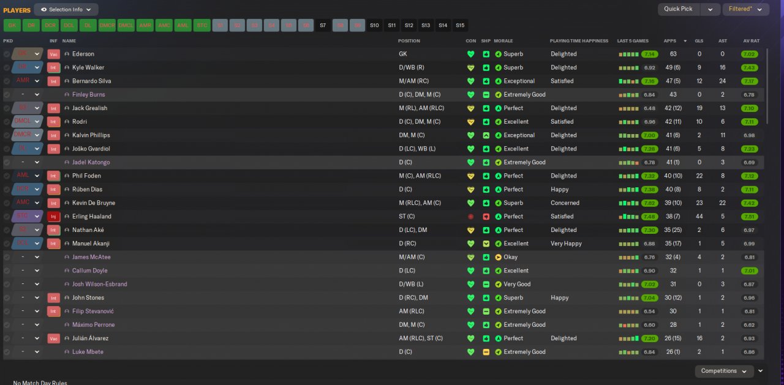
Task: Open the Competitions dropdown
Action: coord(724,371)
